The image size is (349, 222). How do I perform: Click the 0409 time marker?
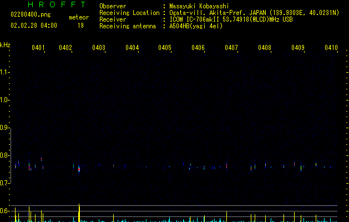coord(298,48)
